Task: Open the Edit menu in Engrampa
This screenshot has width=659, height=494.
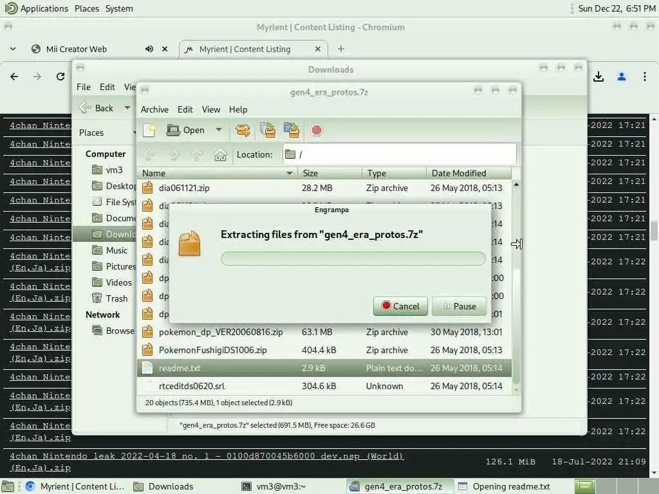Action: pyautogui.click(x=185, y=109)
